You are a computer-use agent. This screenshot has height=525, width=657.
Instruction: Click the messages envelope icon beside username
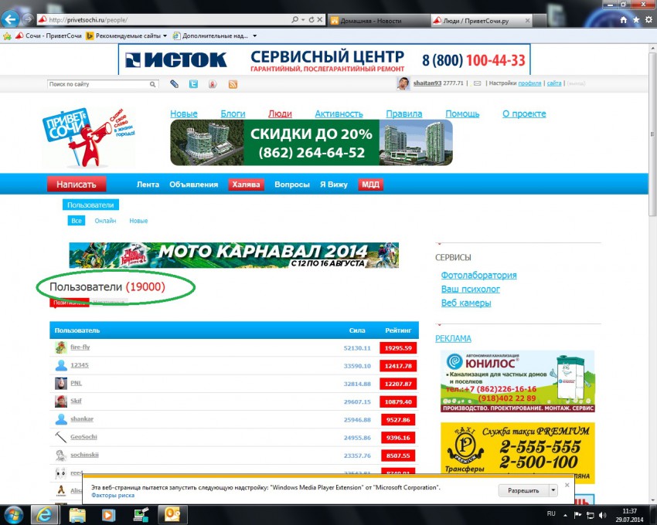point(477,83)
